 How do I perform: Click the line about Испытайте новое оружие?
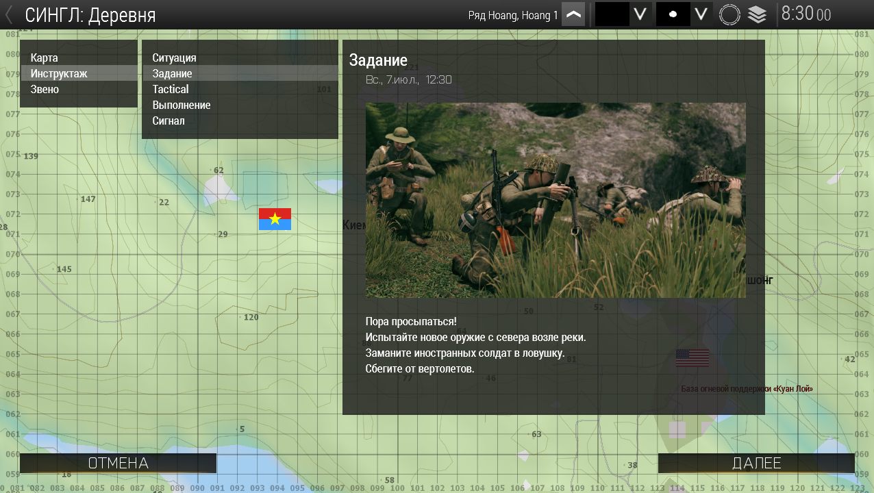pos(476,338)
